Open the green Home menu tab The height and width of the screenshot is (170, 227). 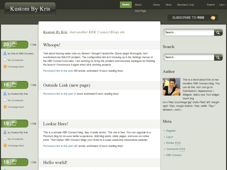(126, 5)
